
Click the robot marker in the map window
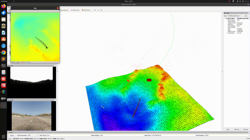point(47,48)
